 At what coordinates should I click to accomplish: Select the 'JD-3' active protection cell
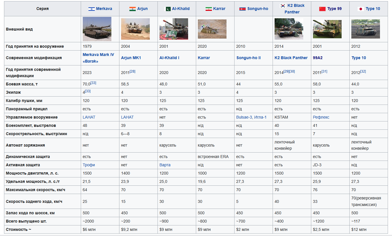click(330, 165)
